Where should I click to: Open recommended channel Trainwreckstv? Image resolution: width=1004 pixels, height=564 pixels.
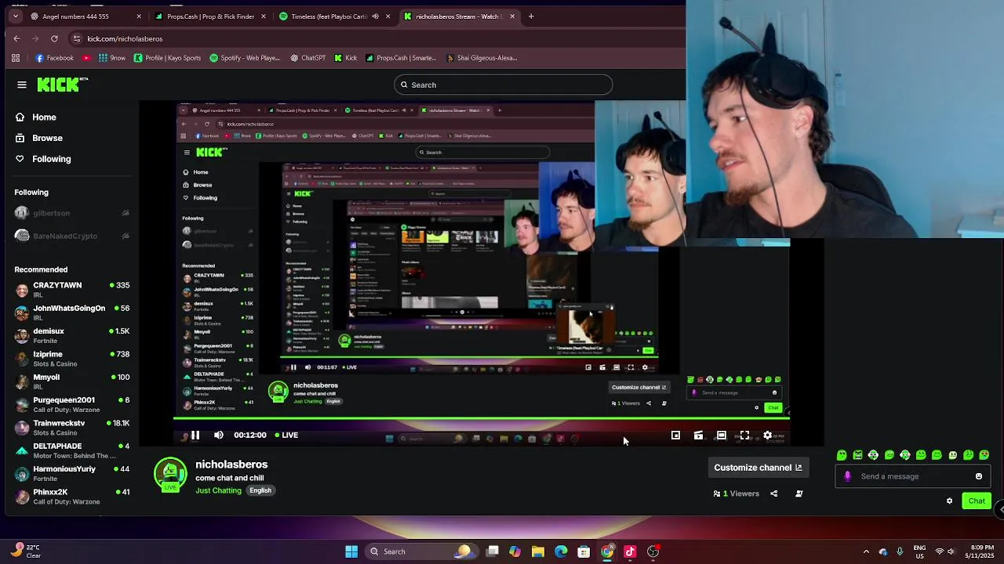point(71,428)
